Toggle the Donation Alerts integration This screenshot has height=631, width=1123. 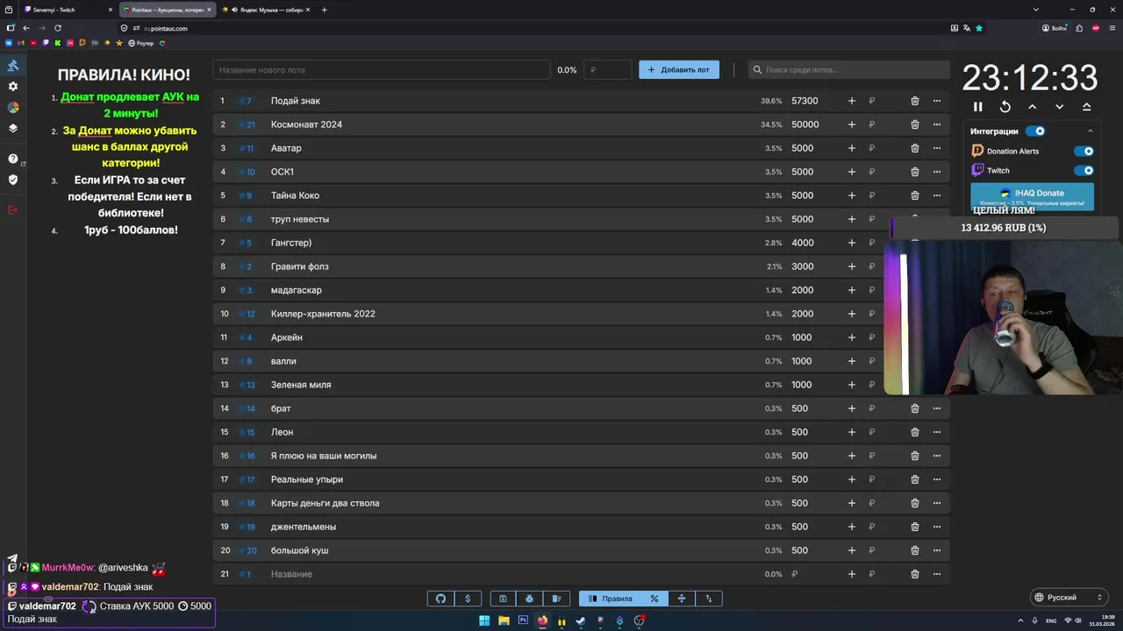coord(1084,151)
